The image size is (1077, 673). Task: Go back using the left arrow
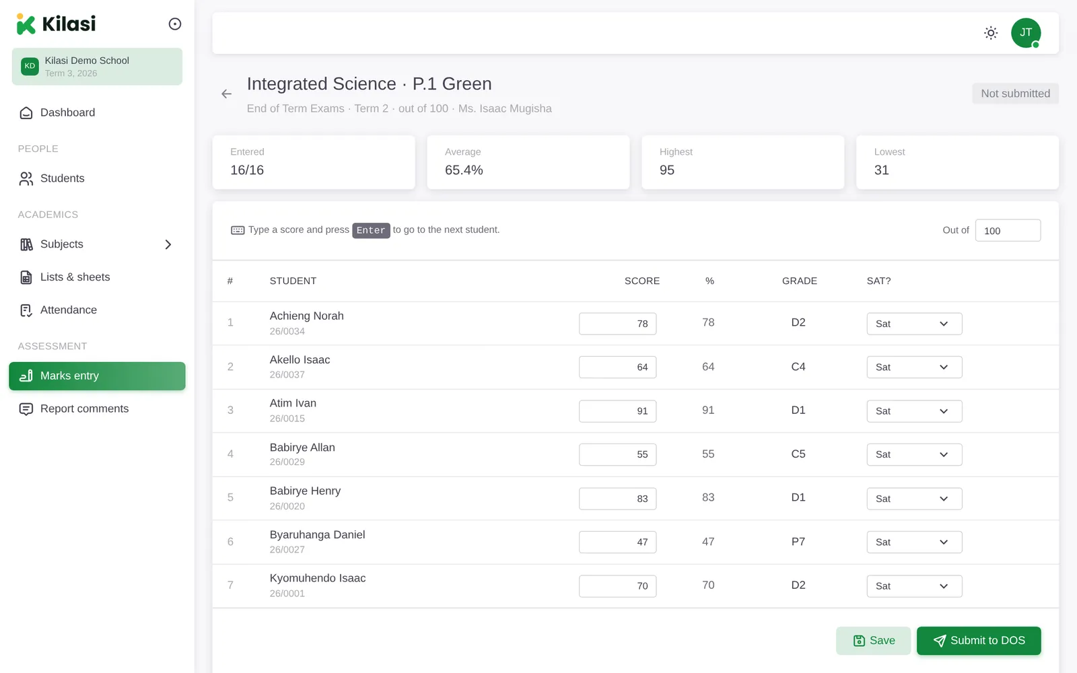tap(227, 94)
